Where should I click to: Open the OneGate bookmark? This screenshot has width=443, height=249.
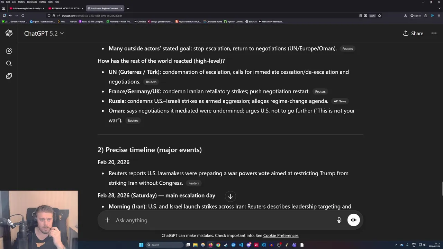[140, 21]
